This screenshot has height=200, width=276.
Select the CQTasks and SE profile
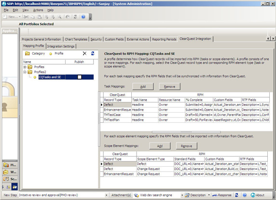(50, 77)
